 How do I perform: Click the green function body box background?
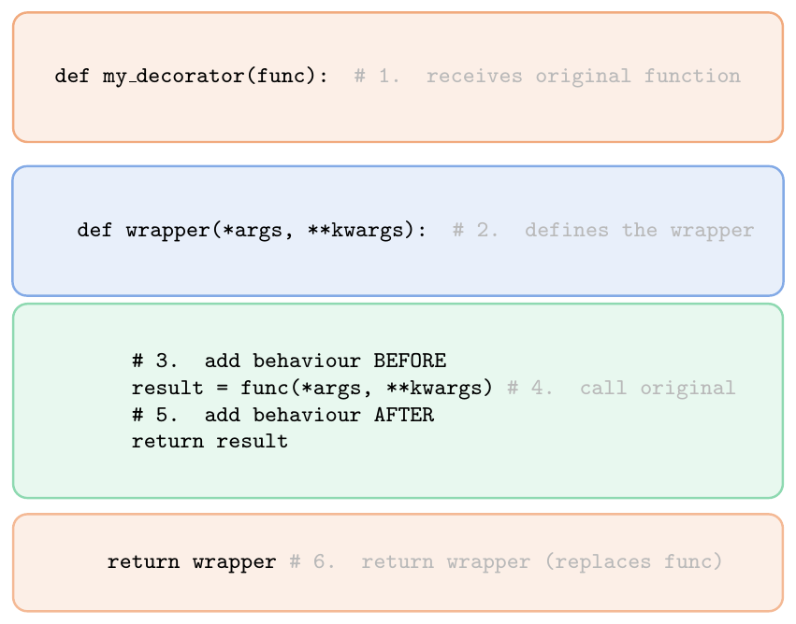coord(398,474)
